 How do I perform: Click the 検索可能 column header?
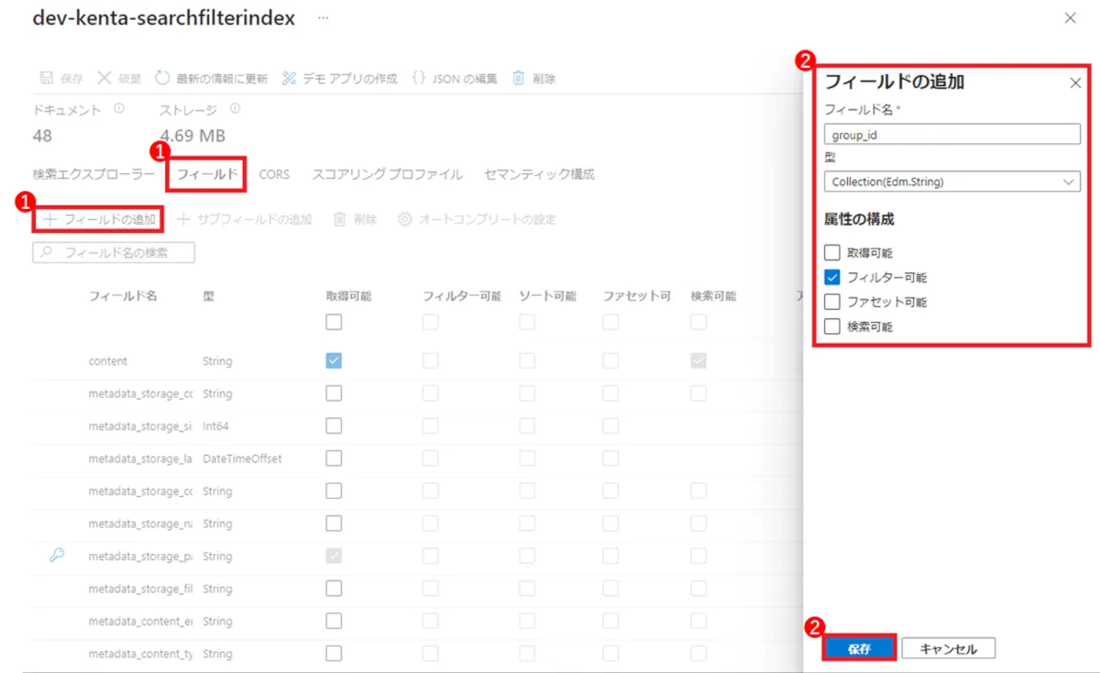713,296
